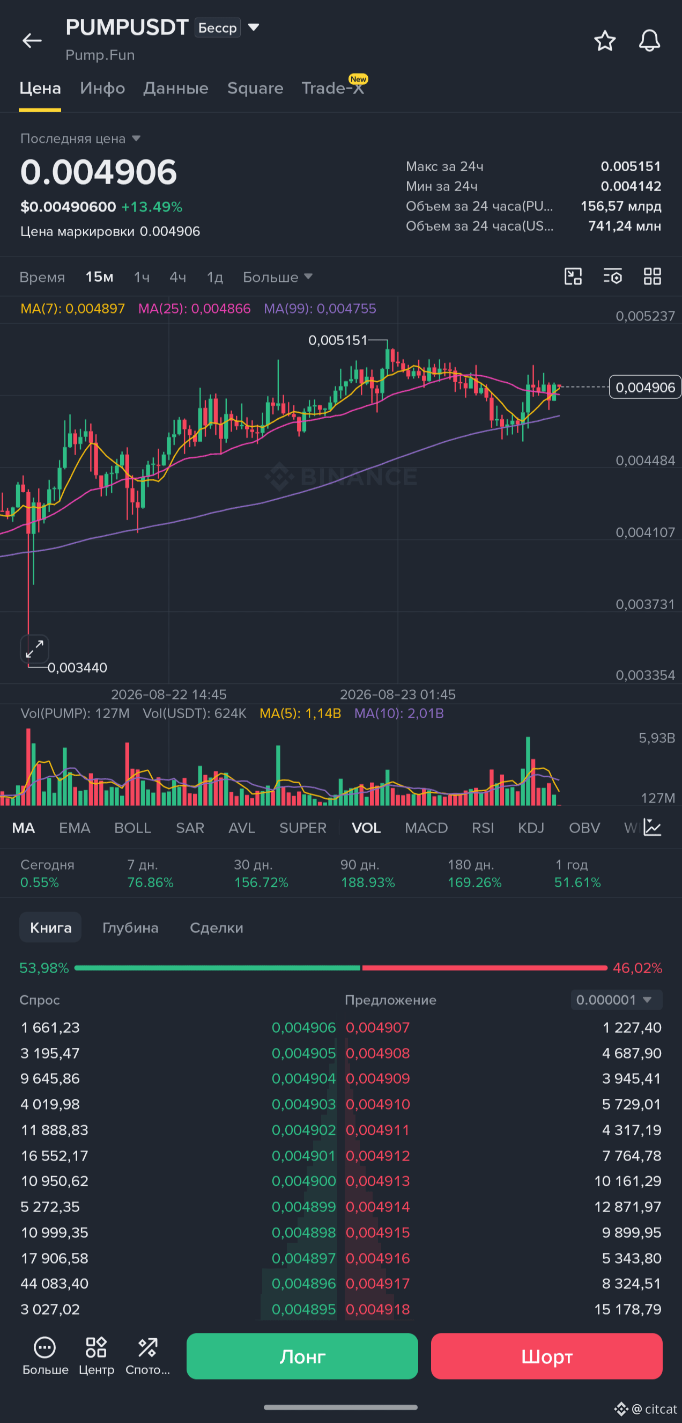
Task: Select the Книга order book tab
Action: pyautogui.click(x=50, y=928)
